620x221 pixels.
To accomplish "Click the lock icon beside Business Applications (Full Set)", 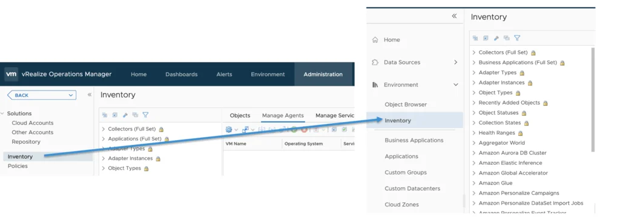I will point(562,63).
